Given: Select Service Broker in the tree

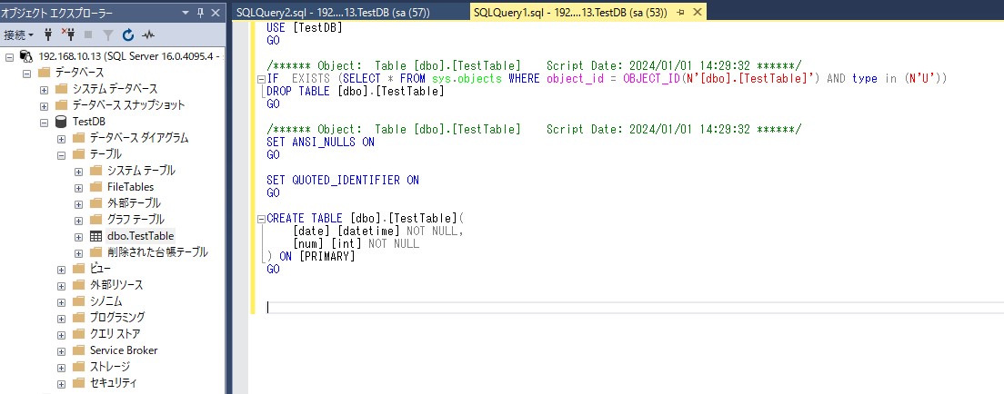Looking at the screenshot, I should point(124,350).
